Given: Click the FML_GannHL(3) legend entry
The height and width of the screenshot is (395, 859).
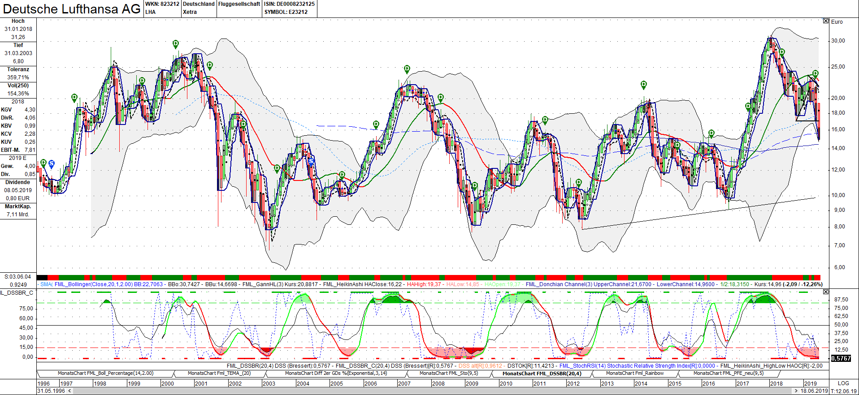Looking at the screenshot, I should [280, 284].
